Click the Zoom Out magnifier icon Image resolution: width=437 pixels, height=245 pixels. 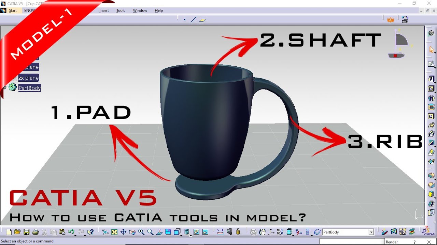pos(150,232)
